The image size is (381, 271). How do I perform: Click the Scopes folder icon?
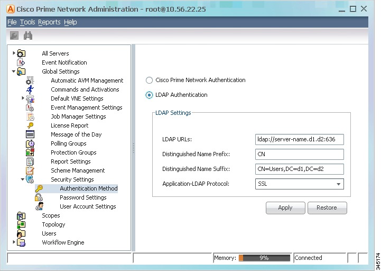click(x=21, y=215)
